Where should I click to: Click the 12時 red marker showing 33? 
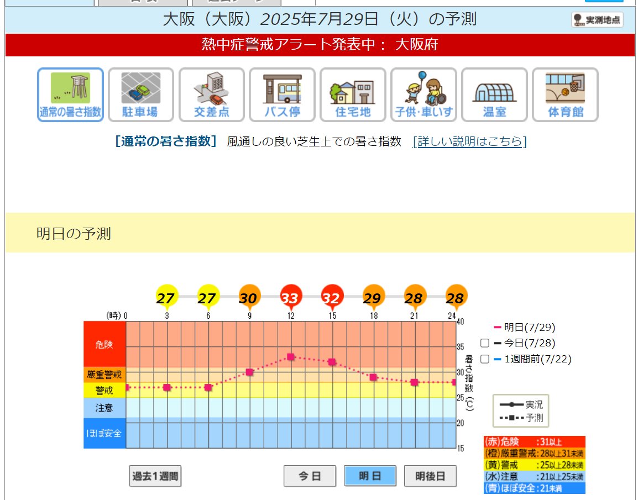point(290,298)
